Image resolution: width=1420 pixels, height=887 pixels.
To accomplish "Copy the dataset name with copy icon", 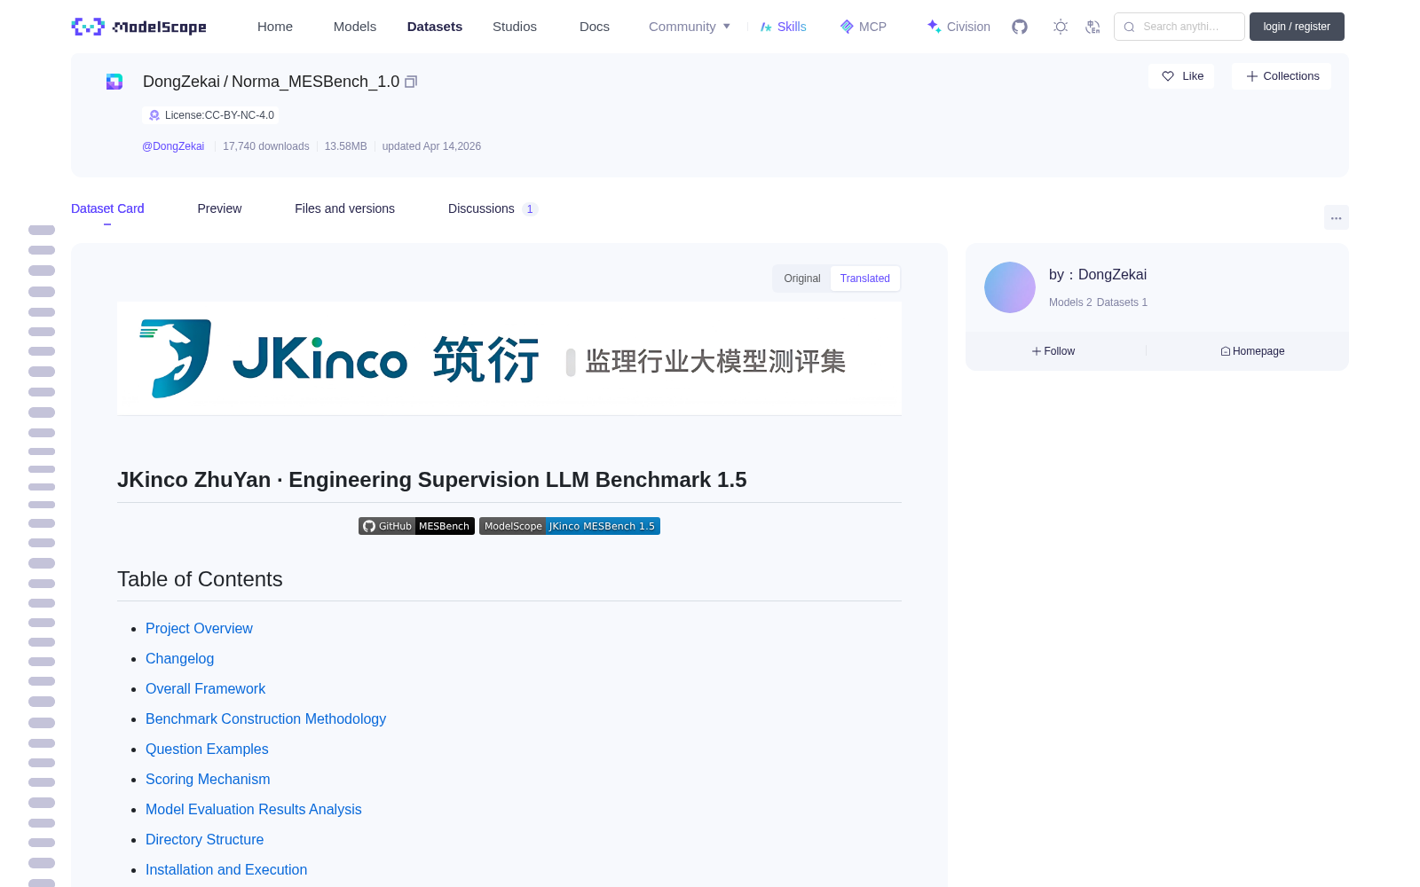I will tap(411, 82).
